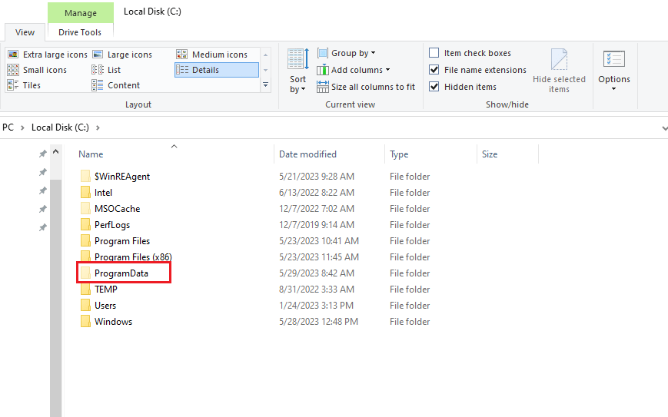The width and height of the screenshot is (668, 417).
Task: Click Size all columns to fit
Action: (366, 87)
